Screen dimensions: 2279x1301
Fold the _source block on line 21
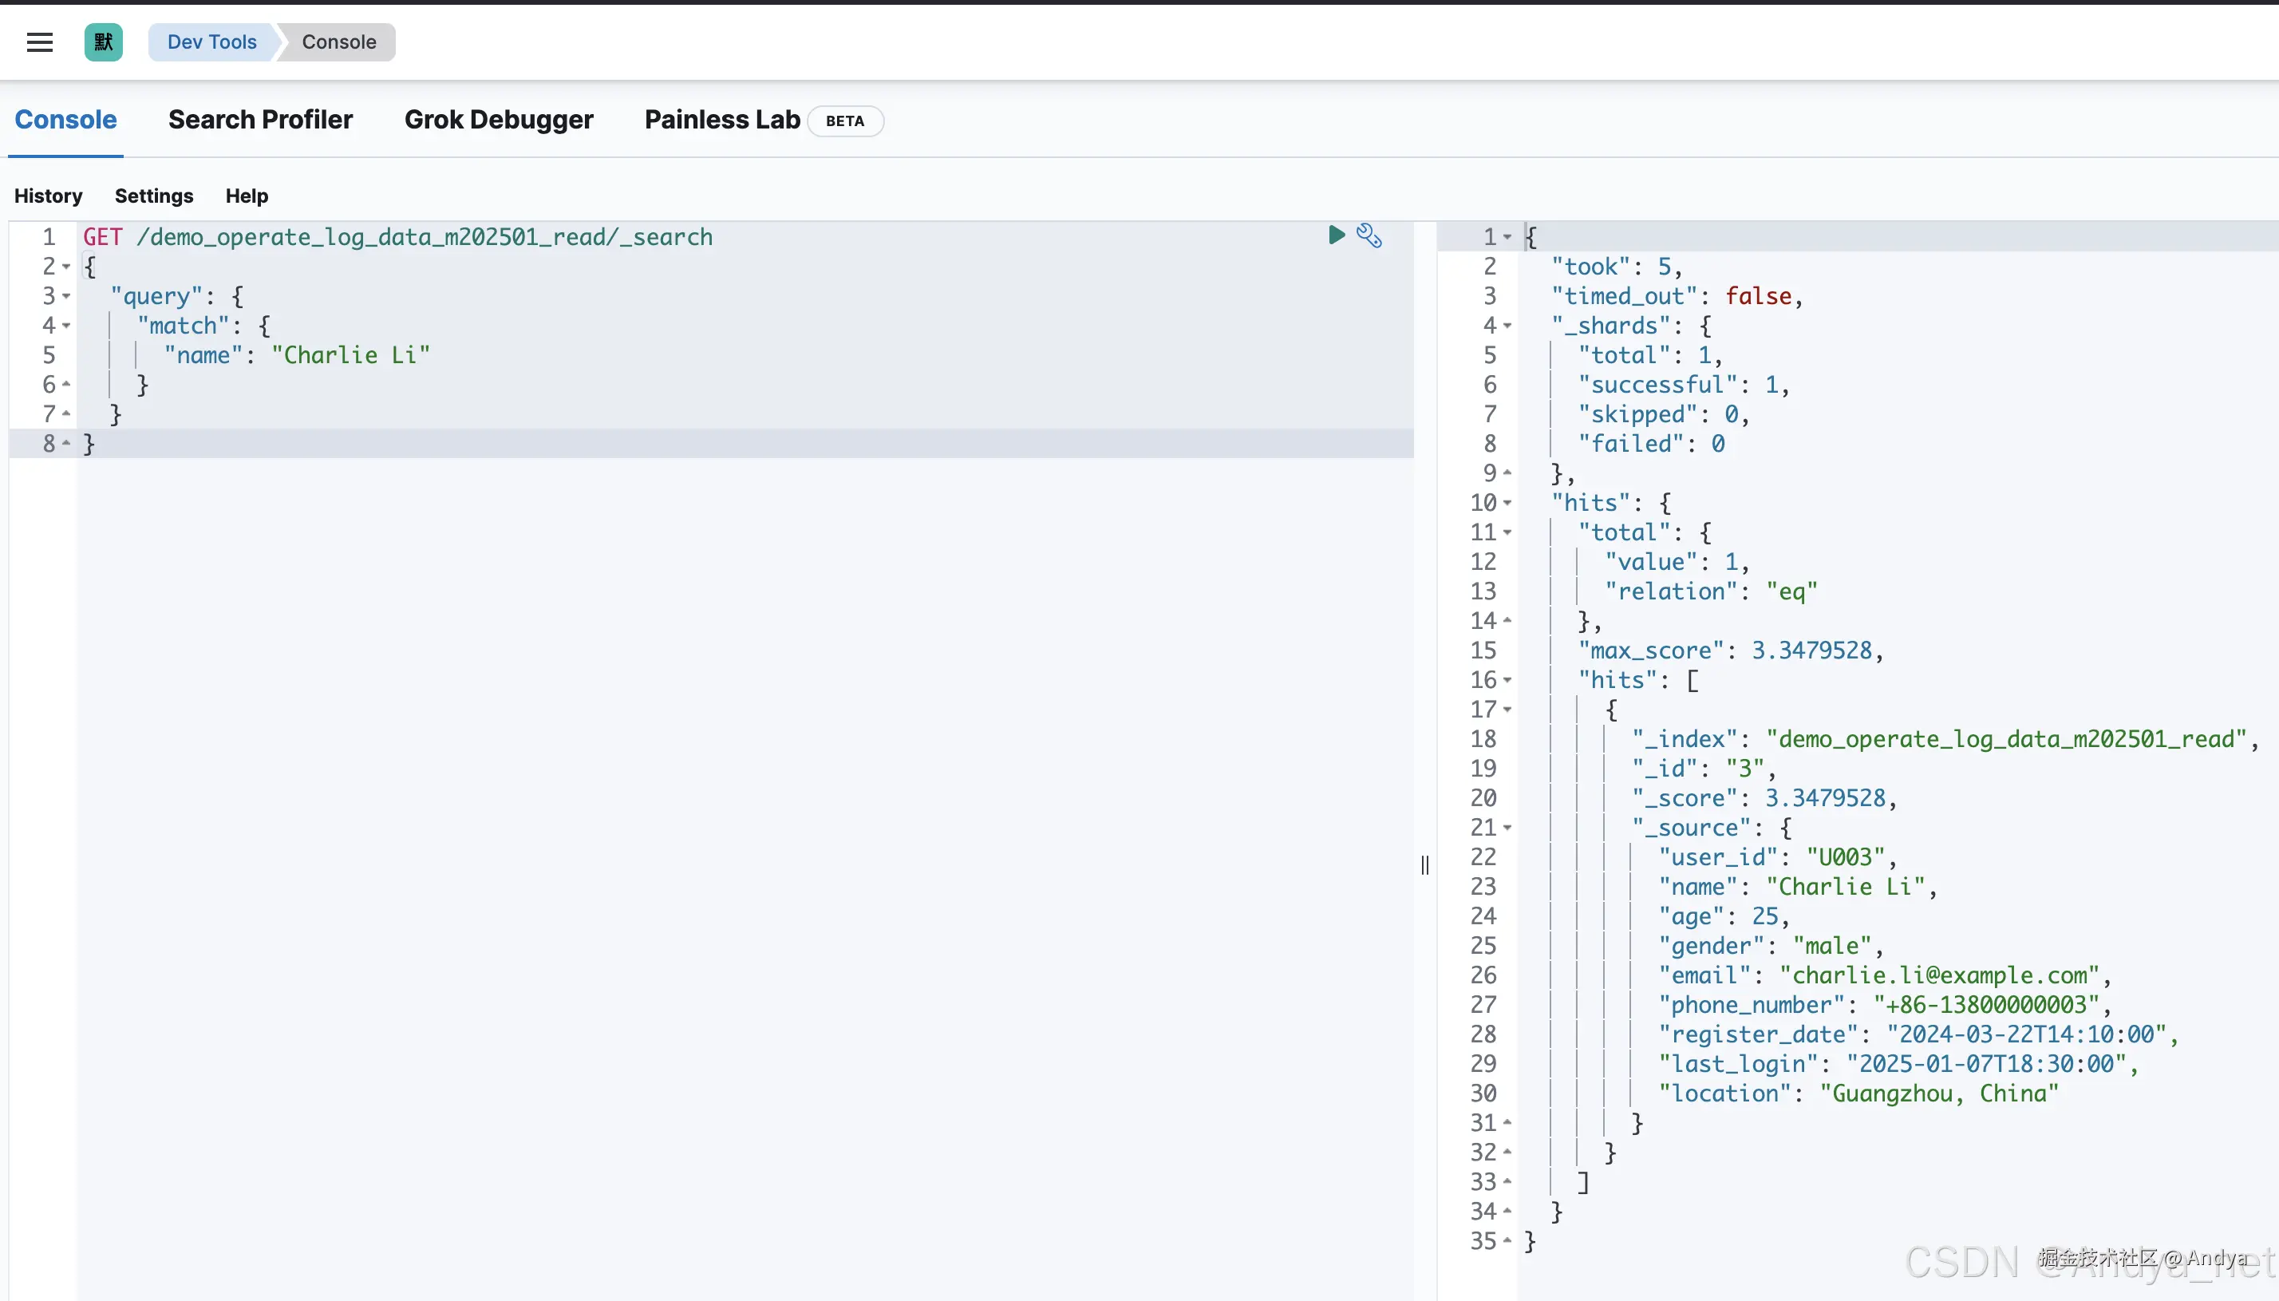click(x=1507, y=828)
